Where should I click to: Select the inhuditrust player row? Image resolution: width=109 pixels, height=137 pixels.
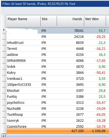[x=58, y=43]
